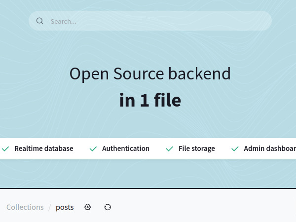Click the checkmark beside Realtime database
296x222 pixels.
click(x=5, y=148)
